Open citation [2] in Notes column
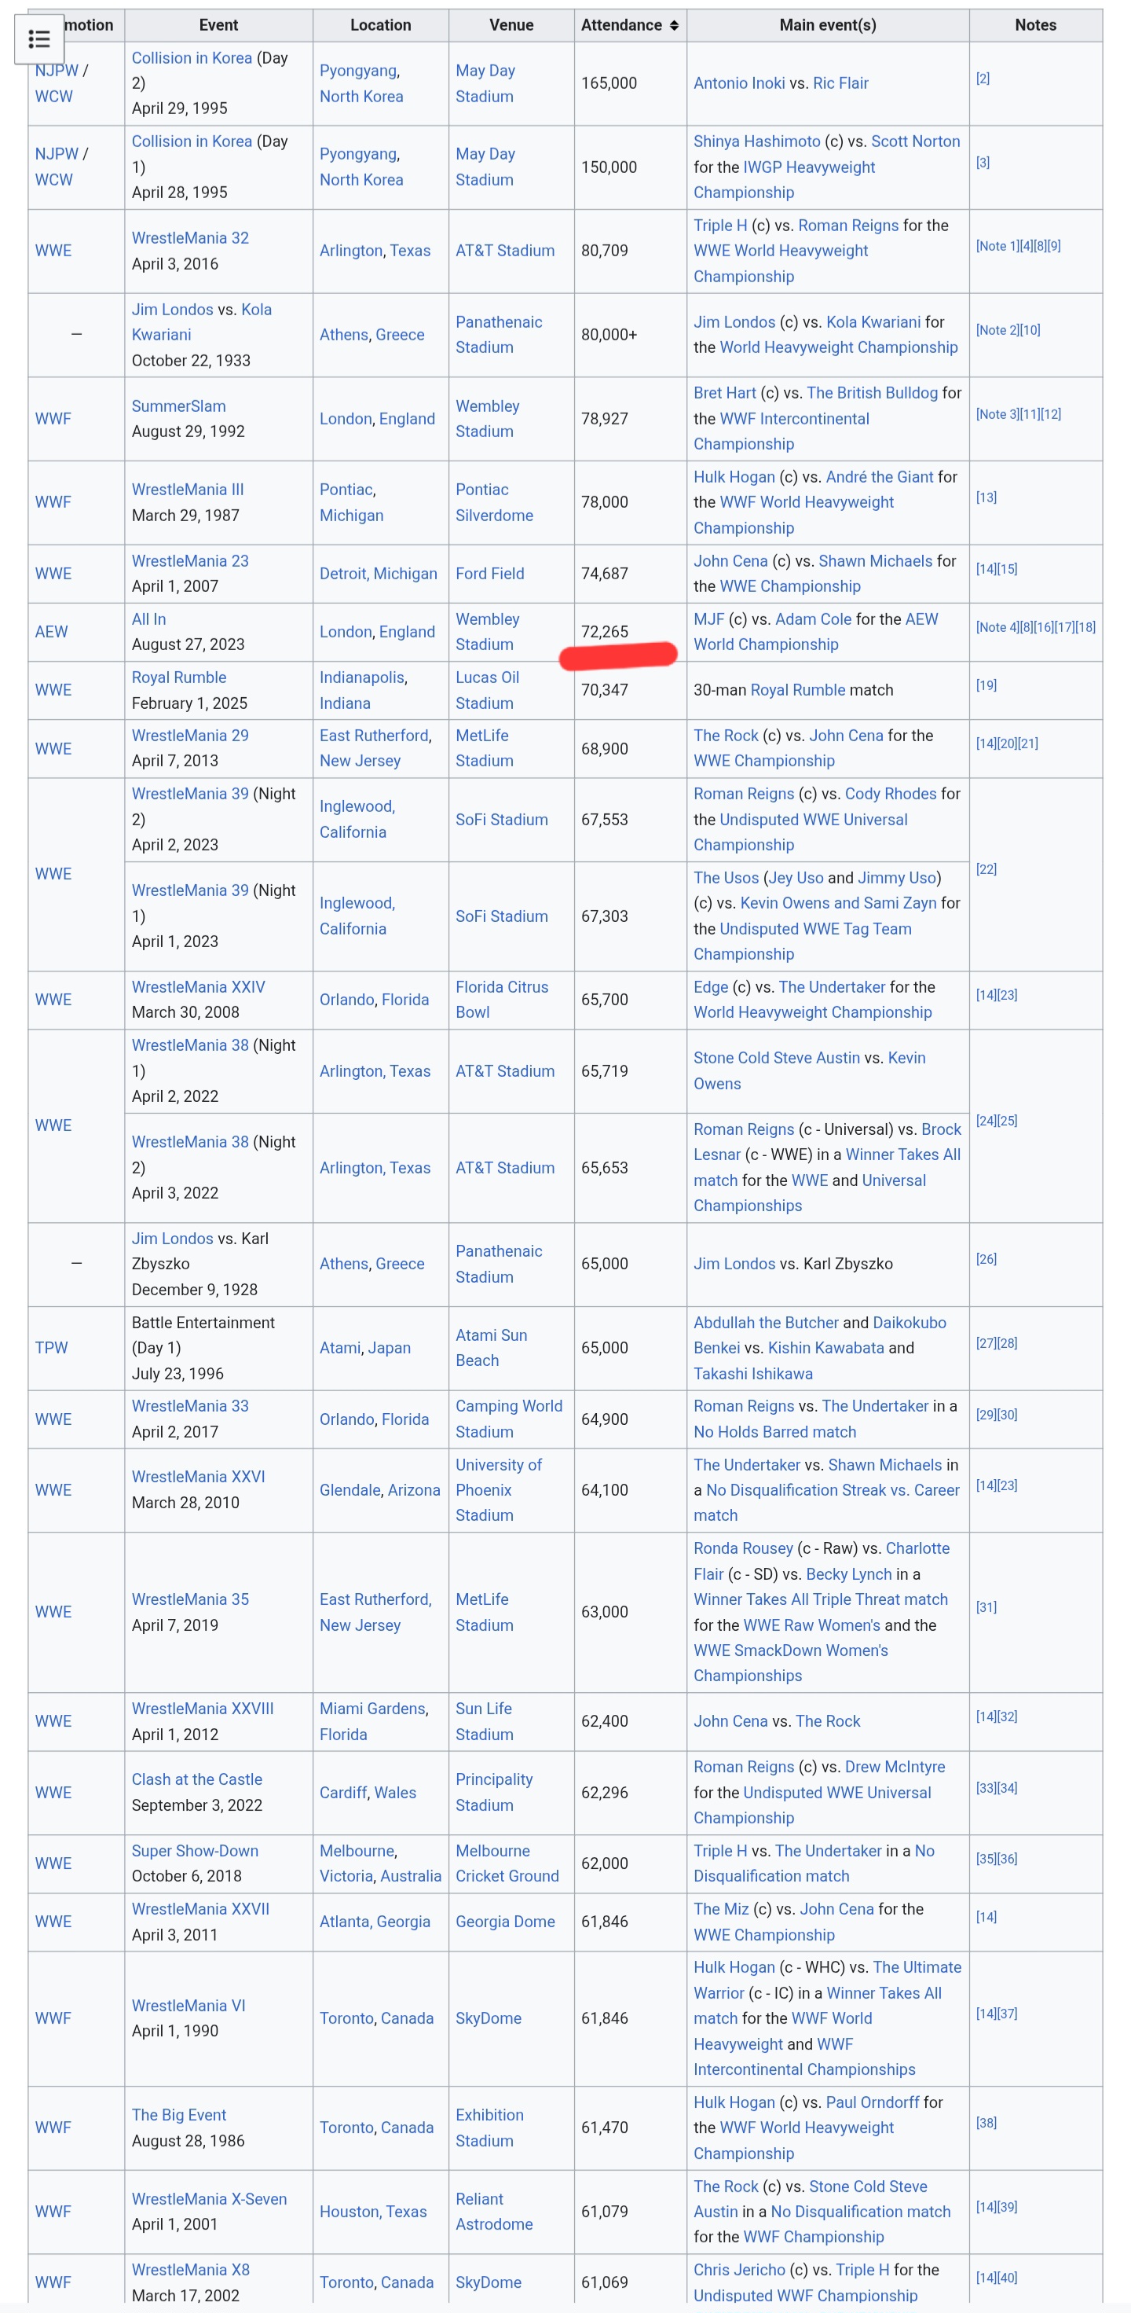Screen dimensions: 1131x2313 983,78
